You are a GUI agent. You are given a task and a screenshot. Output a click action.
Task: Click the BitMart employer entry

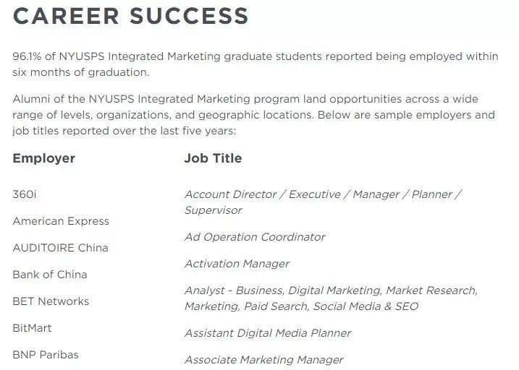(32, 328)
